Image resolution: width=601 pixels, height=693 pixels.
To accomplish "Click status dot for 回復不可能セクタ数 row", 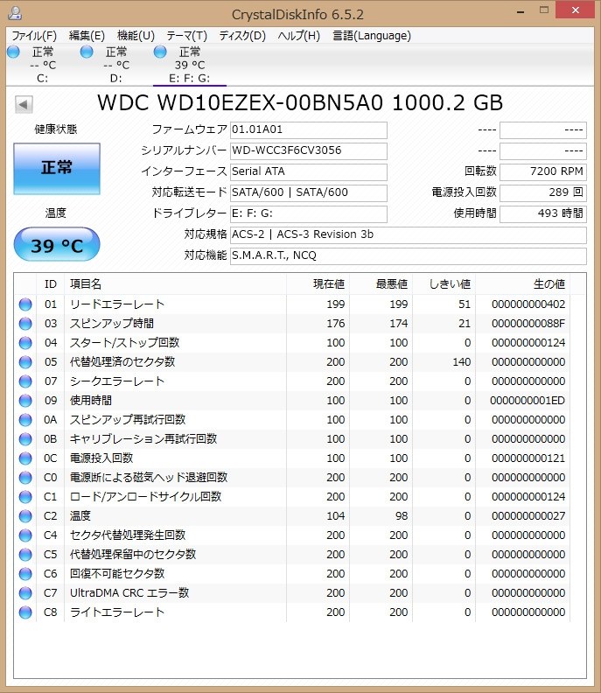I will click(x=25, y=574).
